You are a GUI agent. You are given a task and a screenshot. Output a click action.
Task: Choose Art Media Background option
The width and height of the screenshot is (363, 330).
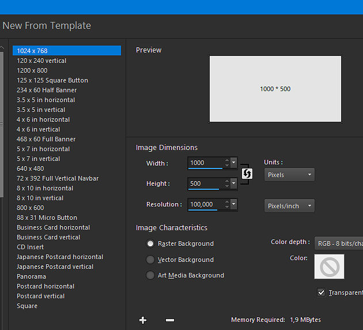(x=151, y=275)
